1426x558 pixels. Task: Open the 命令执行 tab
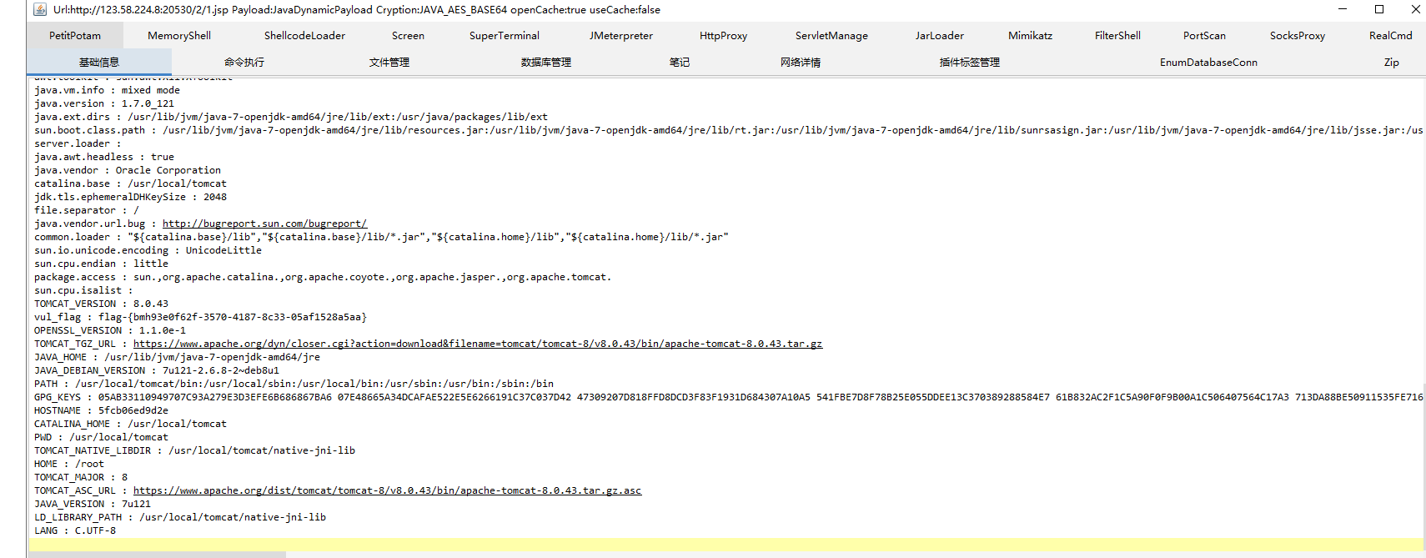point(244,63)
